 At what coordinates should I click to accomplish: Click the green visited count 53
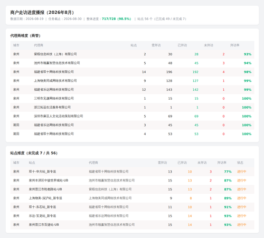tap(196, 134)
